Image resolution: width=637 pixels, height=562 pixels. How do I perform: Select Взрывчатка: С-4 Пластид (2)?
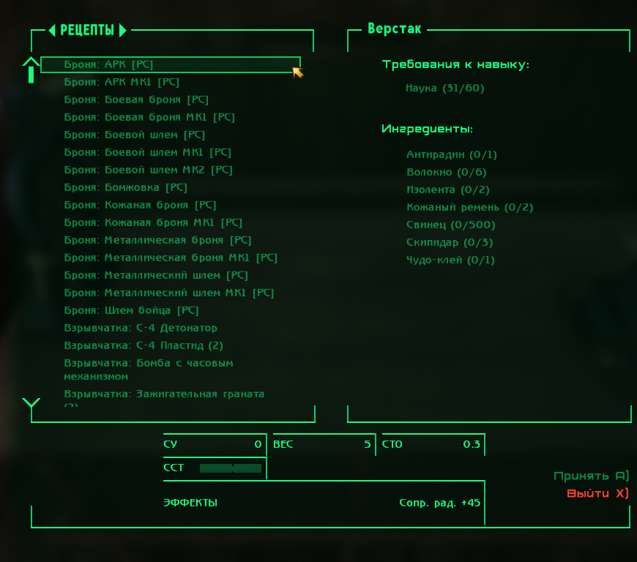click(x=144, y=345)
